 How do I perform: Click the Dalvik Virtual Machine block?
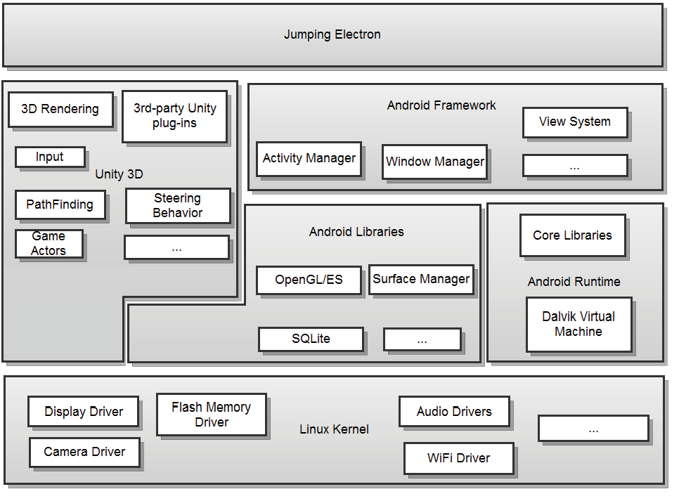(578, 324)
